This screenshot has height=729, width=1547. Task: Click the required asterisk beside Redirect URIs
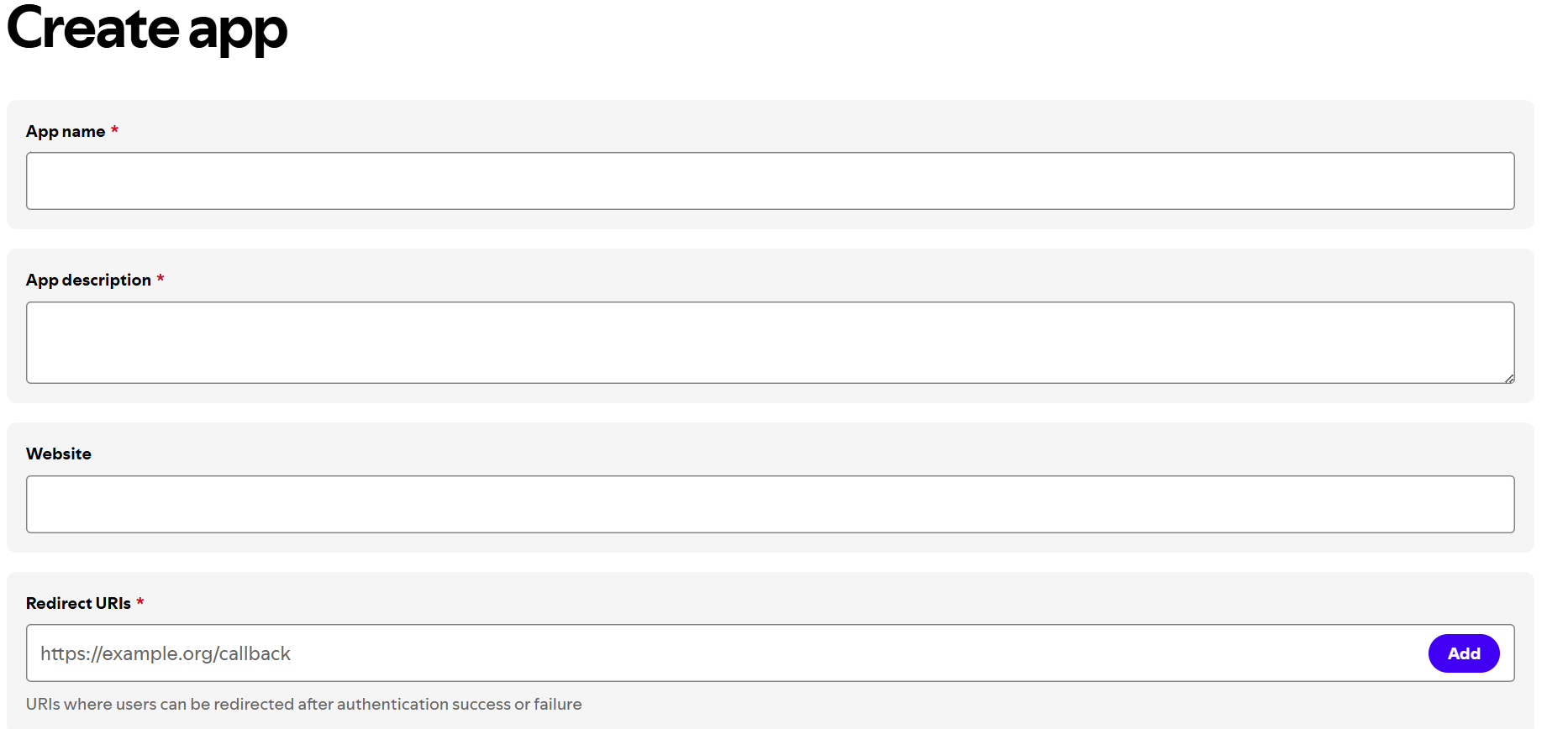point(140,602)
